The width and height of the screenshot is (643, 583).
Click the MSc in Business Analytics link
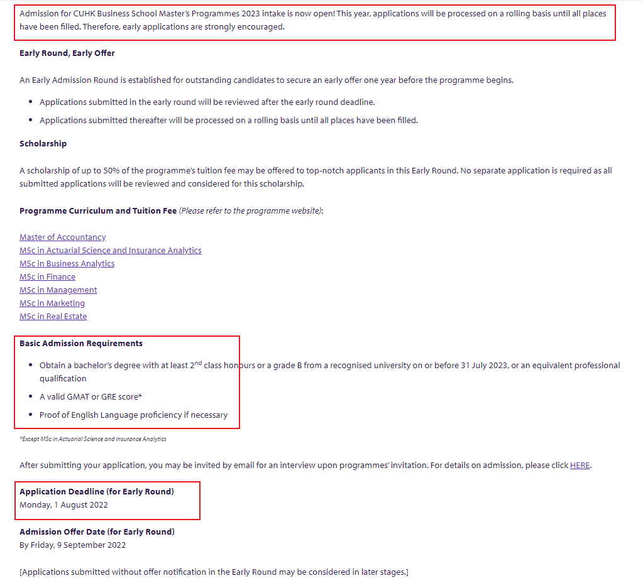point(67,263)
